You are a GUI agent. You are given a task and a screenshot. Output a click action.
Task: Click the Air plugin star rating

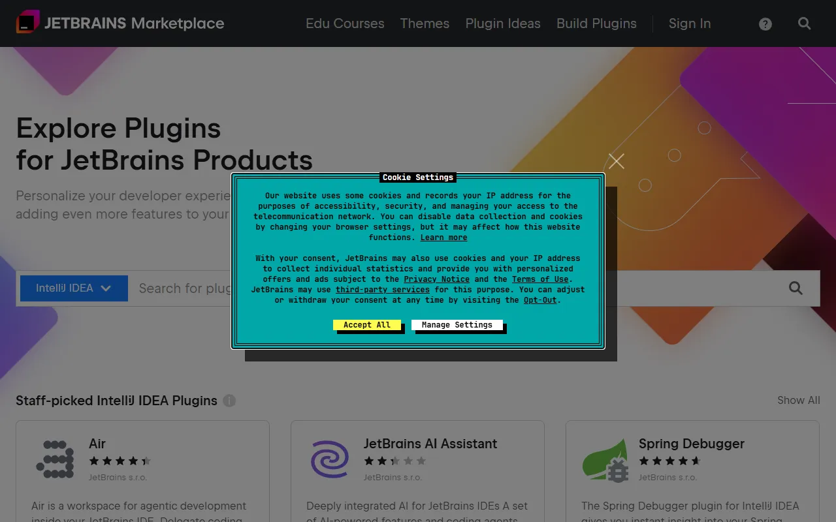point(120,461)
